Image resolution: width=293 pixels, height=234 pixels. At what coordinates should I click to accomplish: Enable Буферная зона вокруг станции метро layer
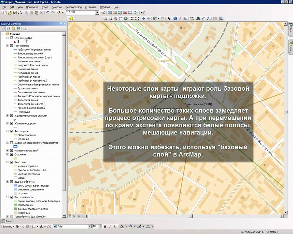[12, 143]
